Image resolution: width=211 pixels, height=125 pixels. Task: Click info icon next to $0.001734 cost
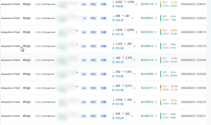click(156, 4)
